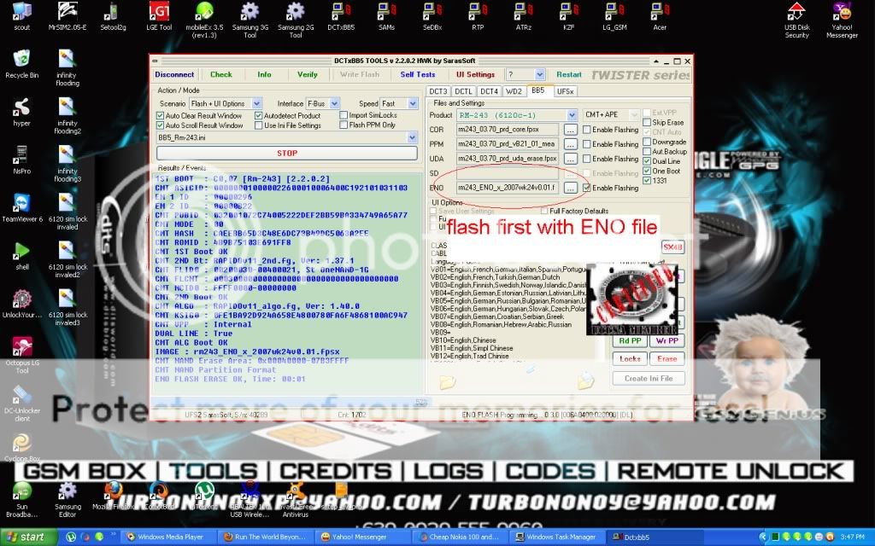Open the LGE Tool desktop icon
875x546 pixels.
pos(159,13)
